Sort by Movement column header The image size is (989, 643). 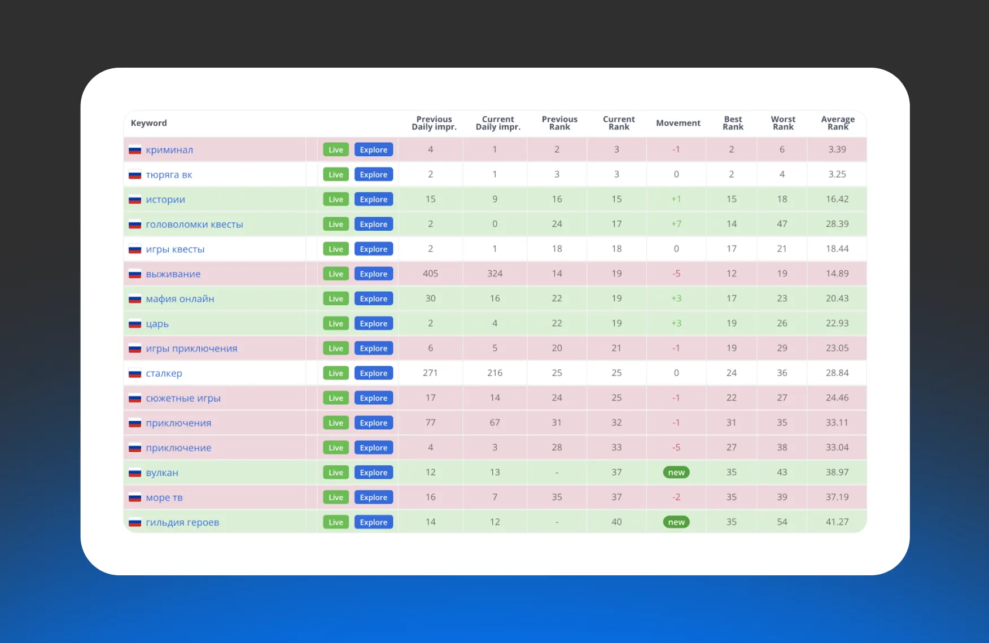tap(678, 123)
